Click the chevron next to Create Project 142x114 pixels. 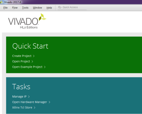click(34, 56)
